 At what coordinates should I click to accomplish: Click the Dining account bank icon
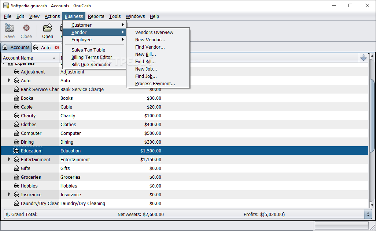pyautogui.click(x=16, y=142)
